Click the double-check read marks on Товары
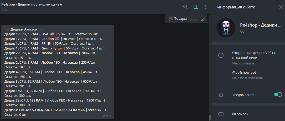Screen dimensions: 285x121 [203, 20]
